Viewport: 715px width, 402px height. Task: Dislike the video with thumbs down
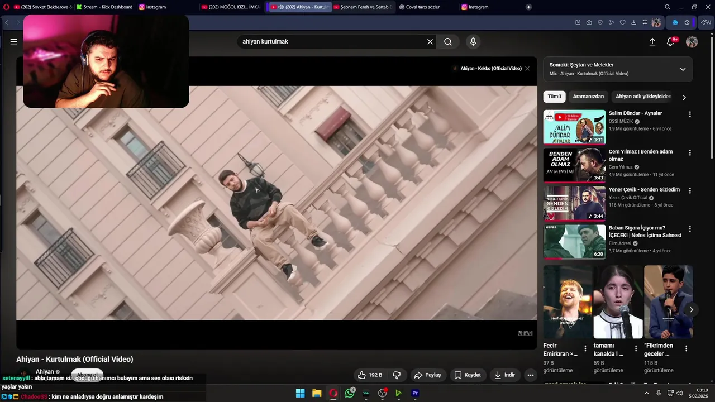[x=397, y=375]
